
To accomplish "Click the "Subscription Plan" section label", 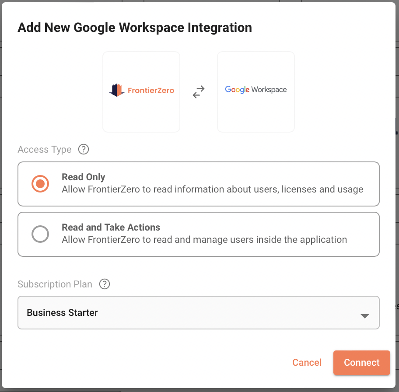I will (55, 284).
